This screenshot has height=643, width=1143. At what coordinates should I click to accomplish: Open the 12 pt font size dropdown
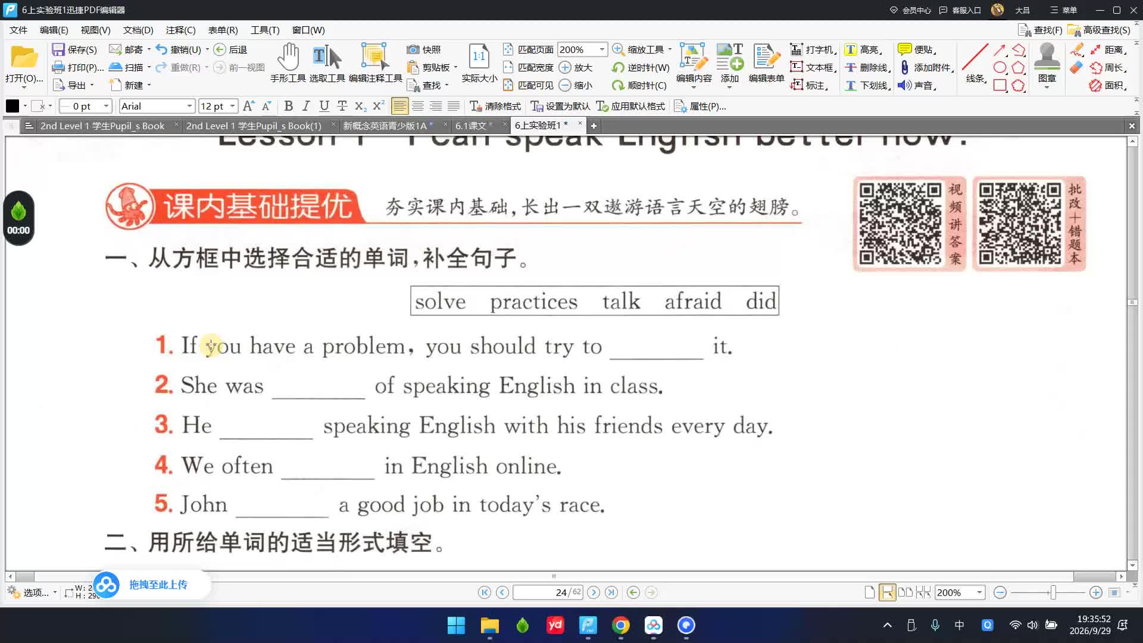(232, 106)
